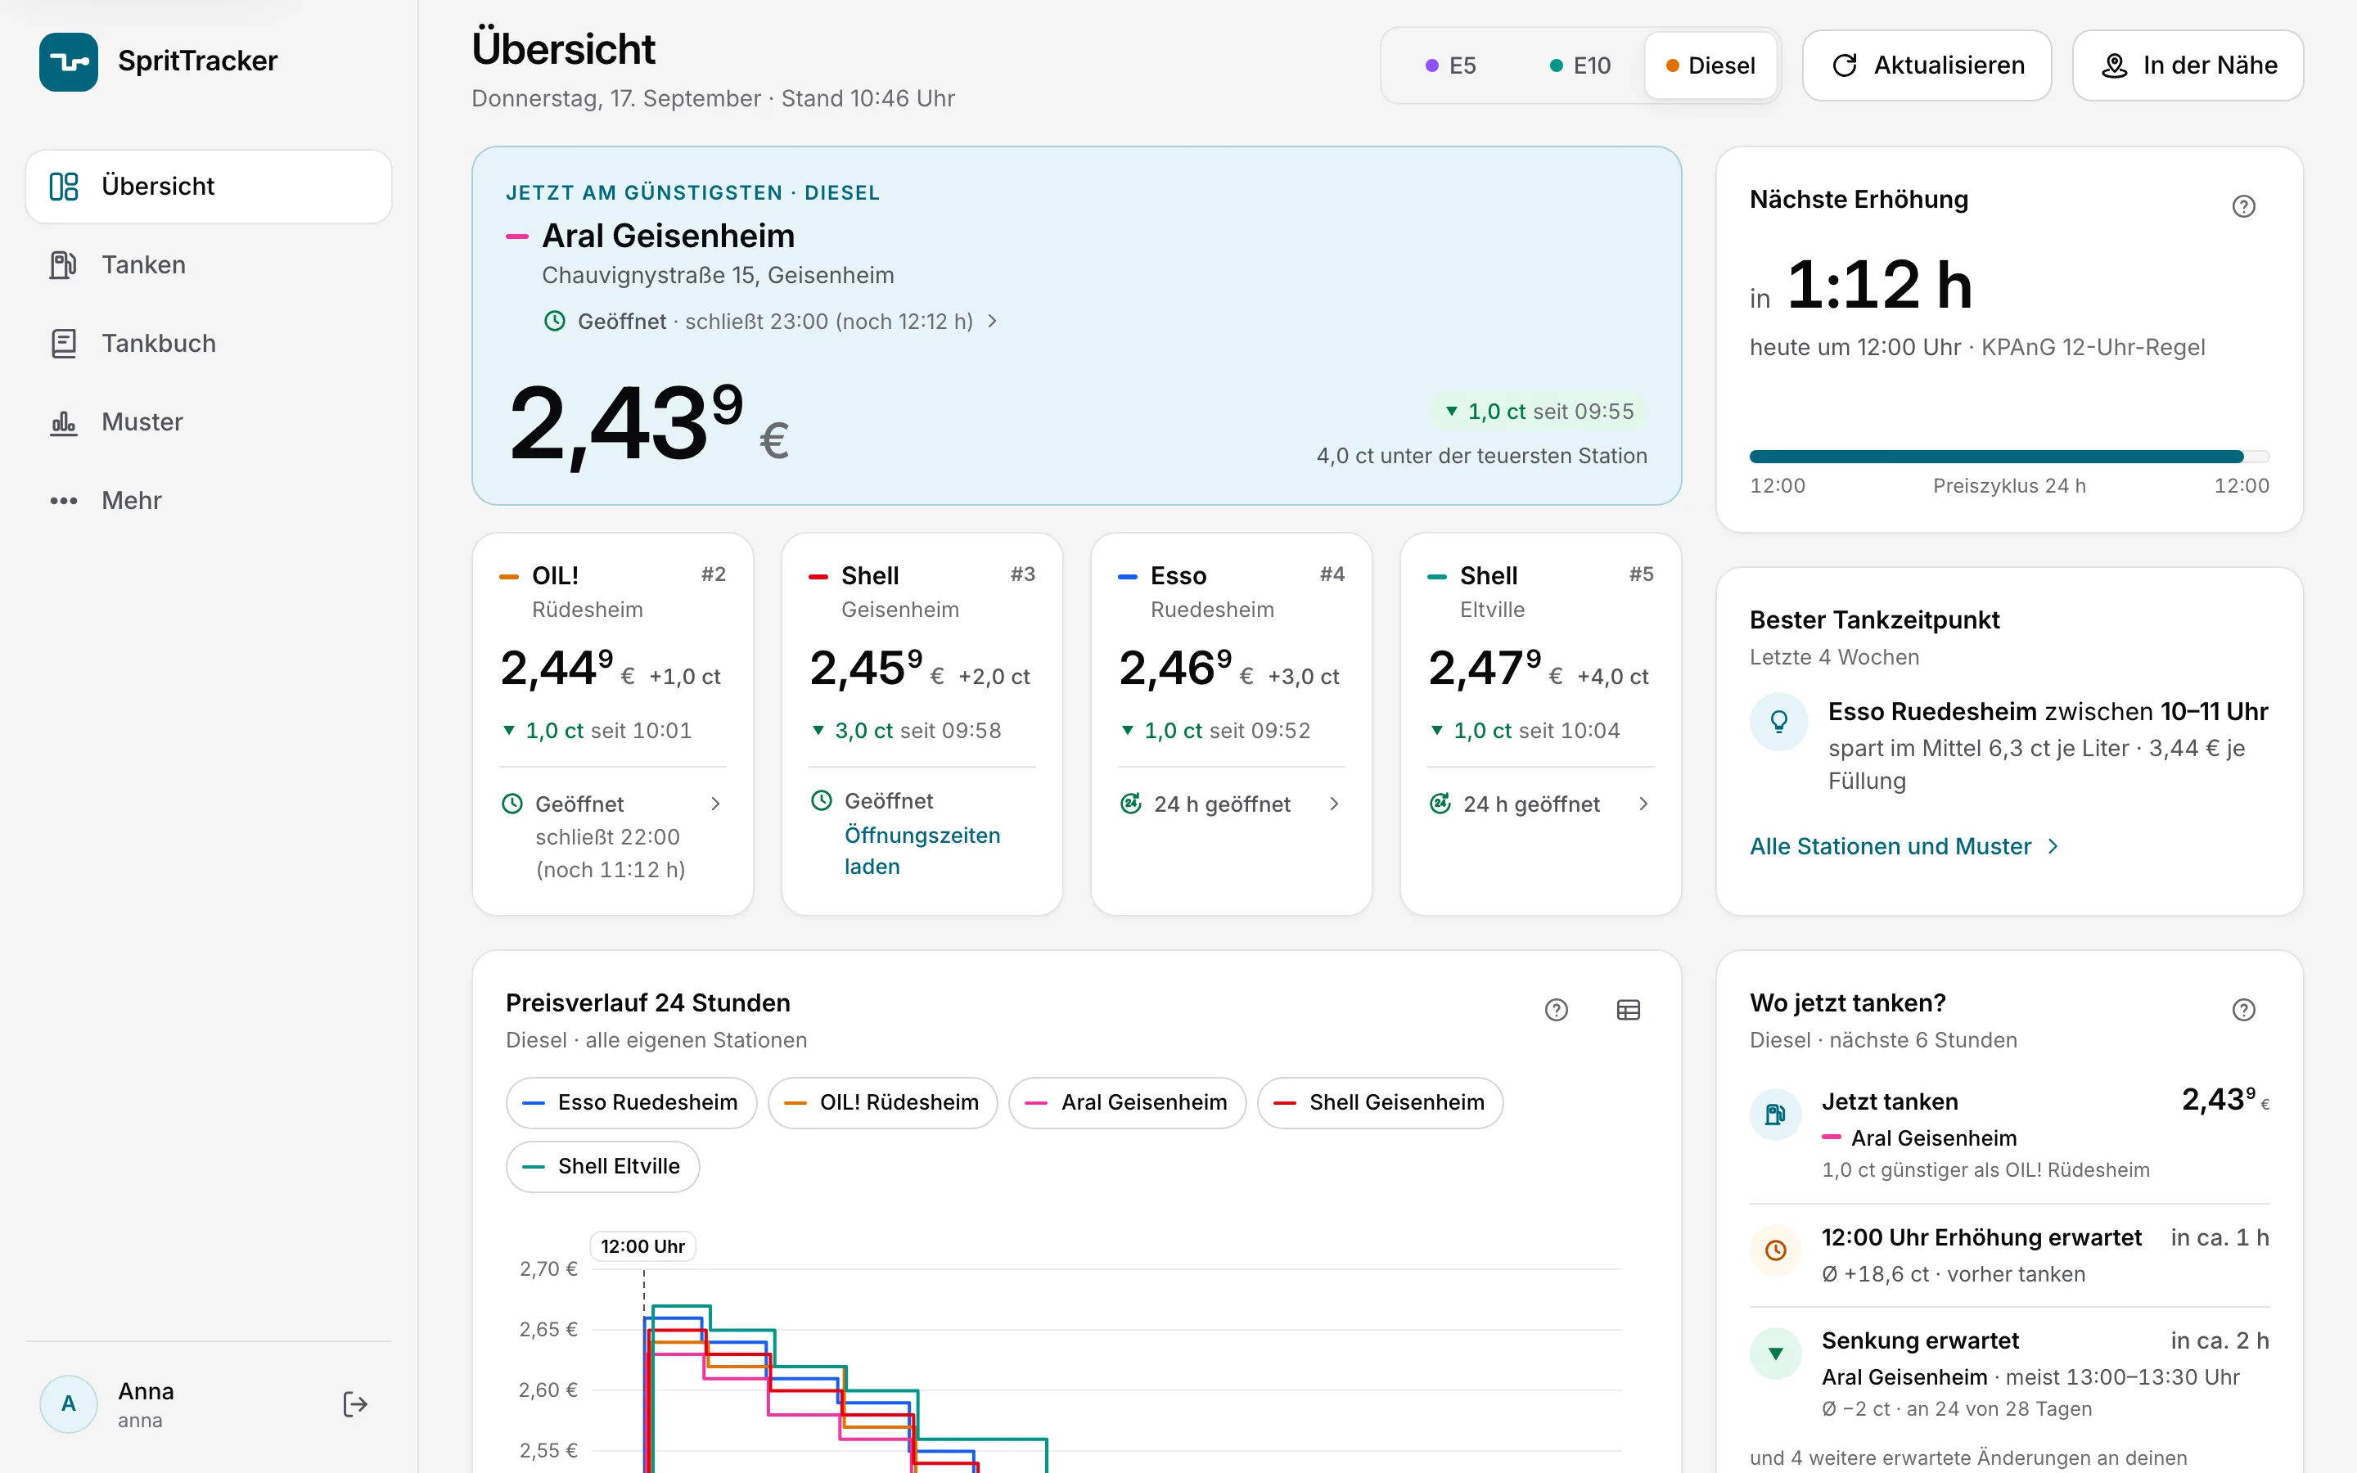Select E10 fuel type

1580,65
